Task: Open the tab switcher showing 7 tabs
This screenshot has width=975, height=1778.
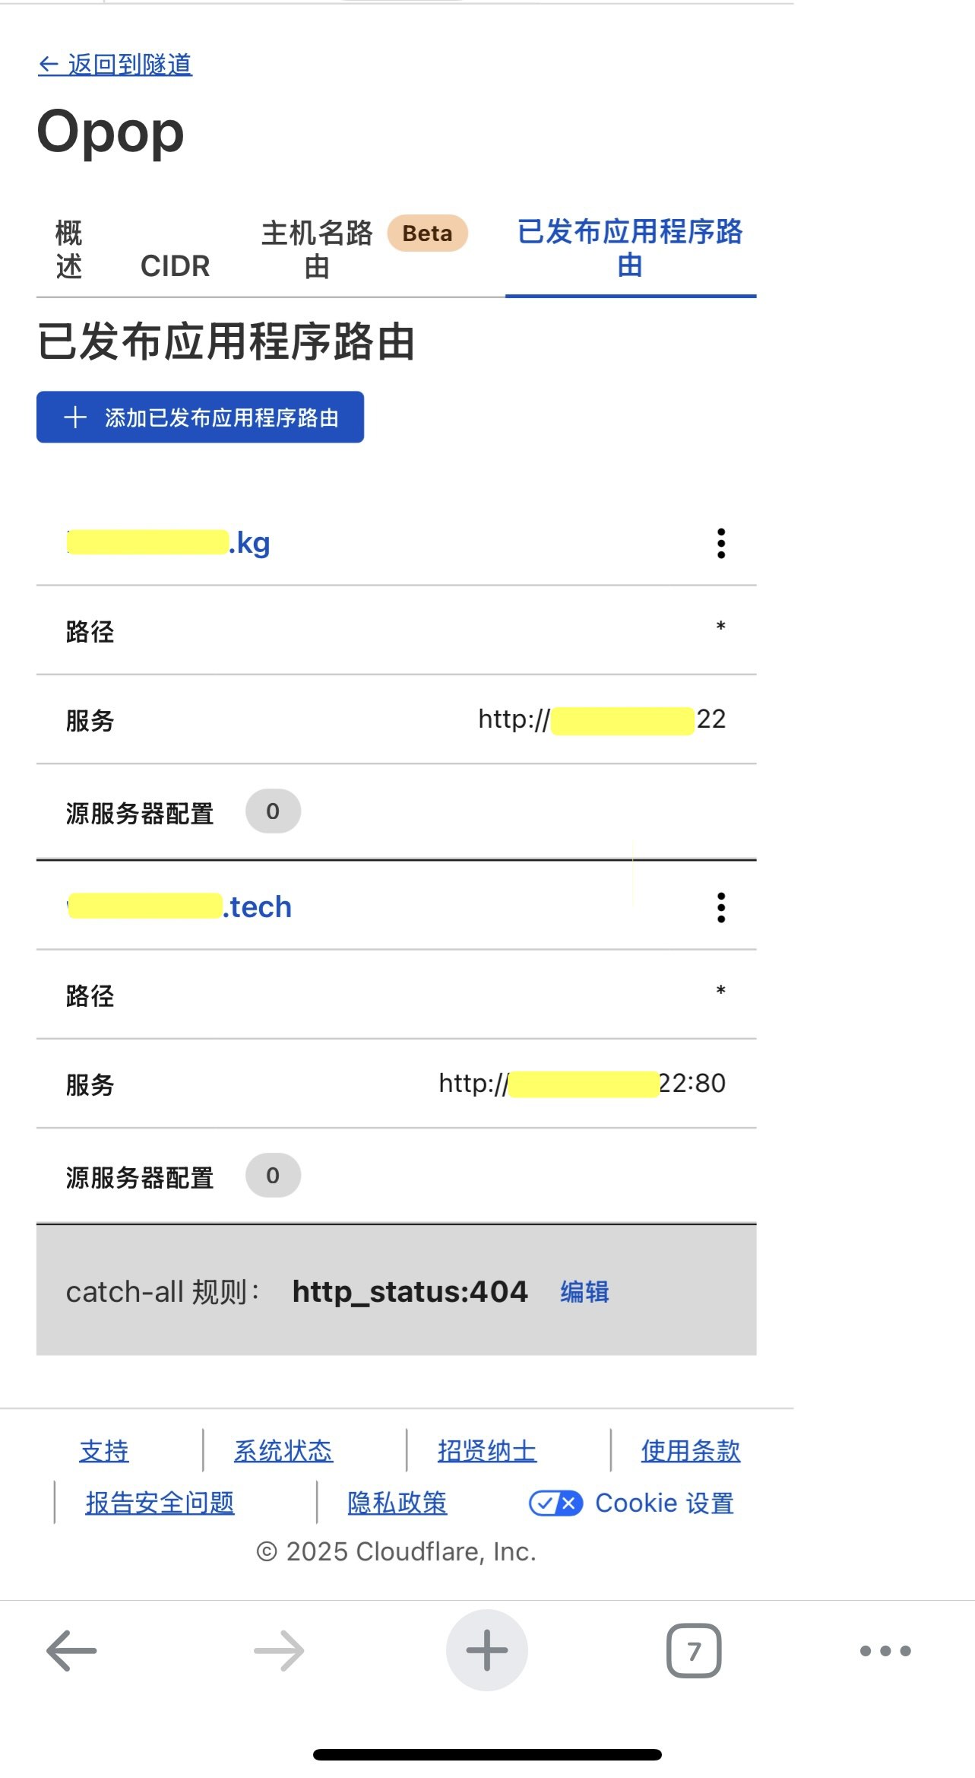Action: pyautogui.click(x=693, y=1650)
